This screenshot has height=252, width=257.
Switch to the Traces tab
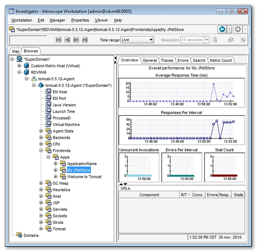tap(167, 60)
